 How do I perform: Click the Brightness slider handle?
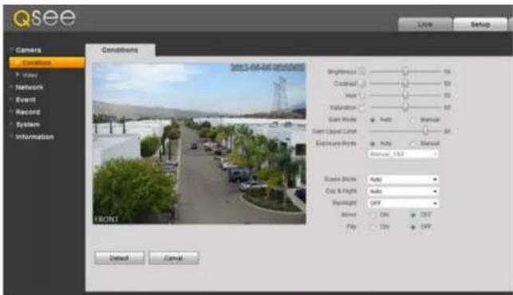point(405,71)
